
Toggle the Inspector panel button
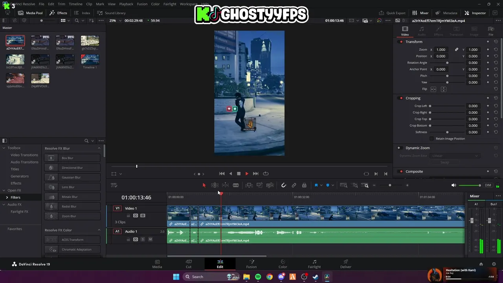pyautogui.click(x=475, y=13)
